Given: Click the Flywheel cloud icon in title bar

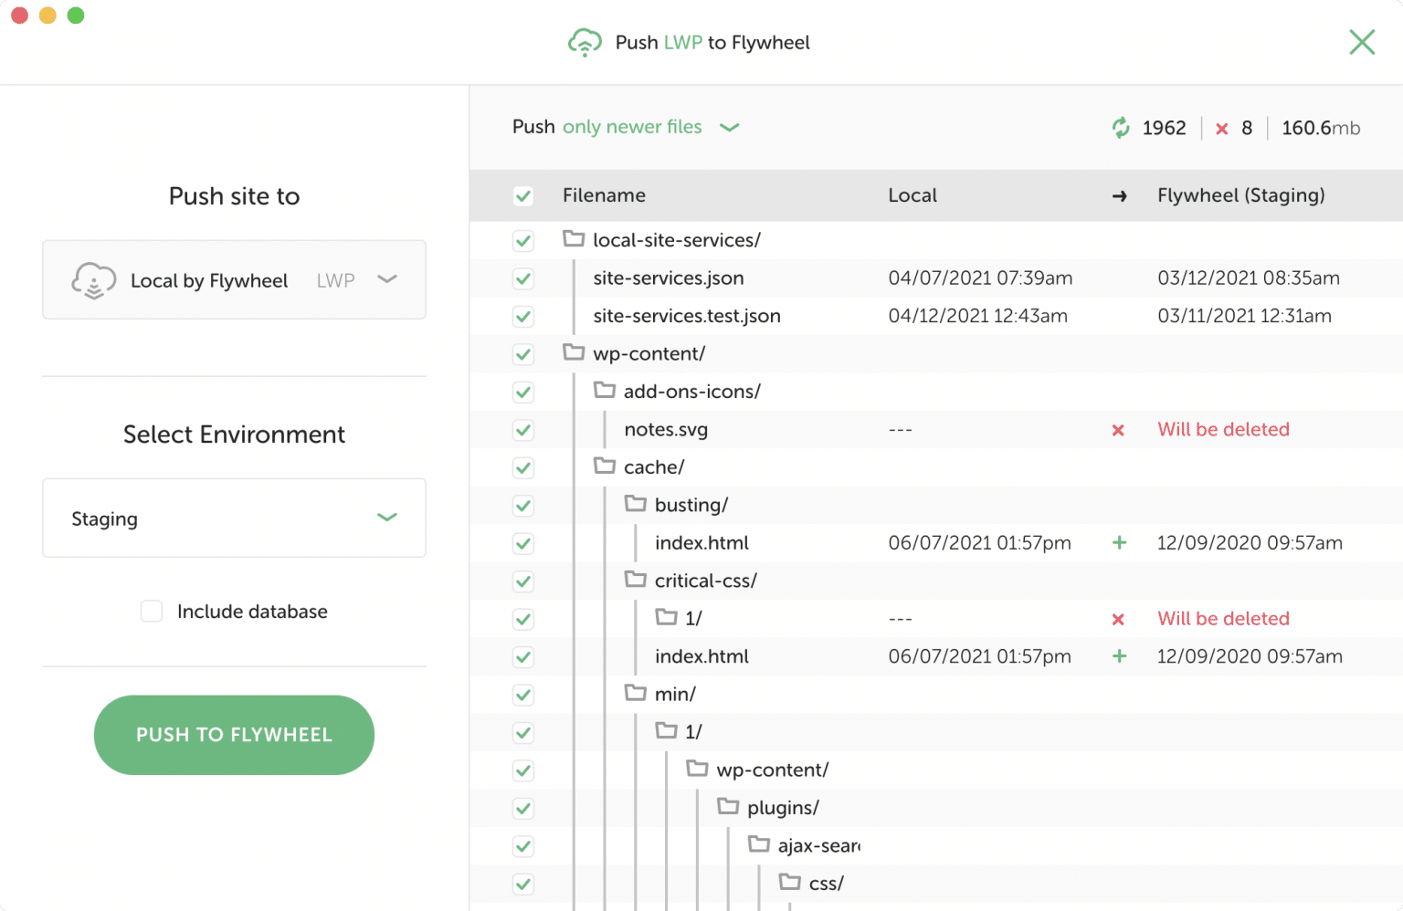Looking at the screenshot, I should 585,43.
